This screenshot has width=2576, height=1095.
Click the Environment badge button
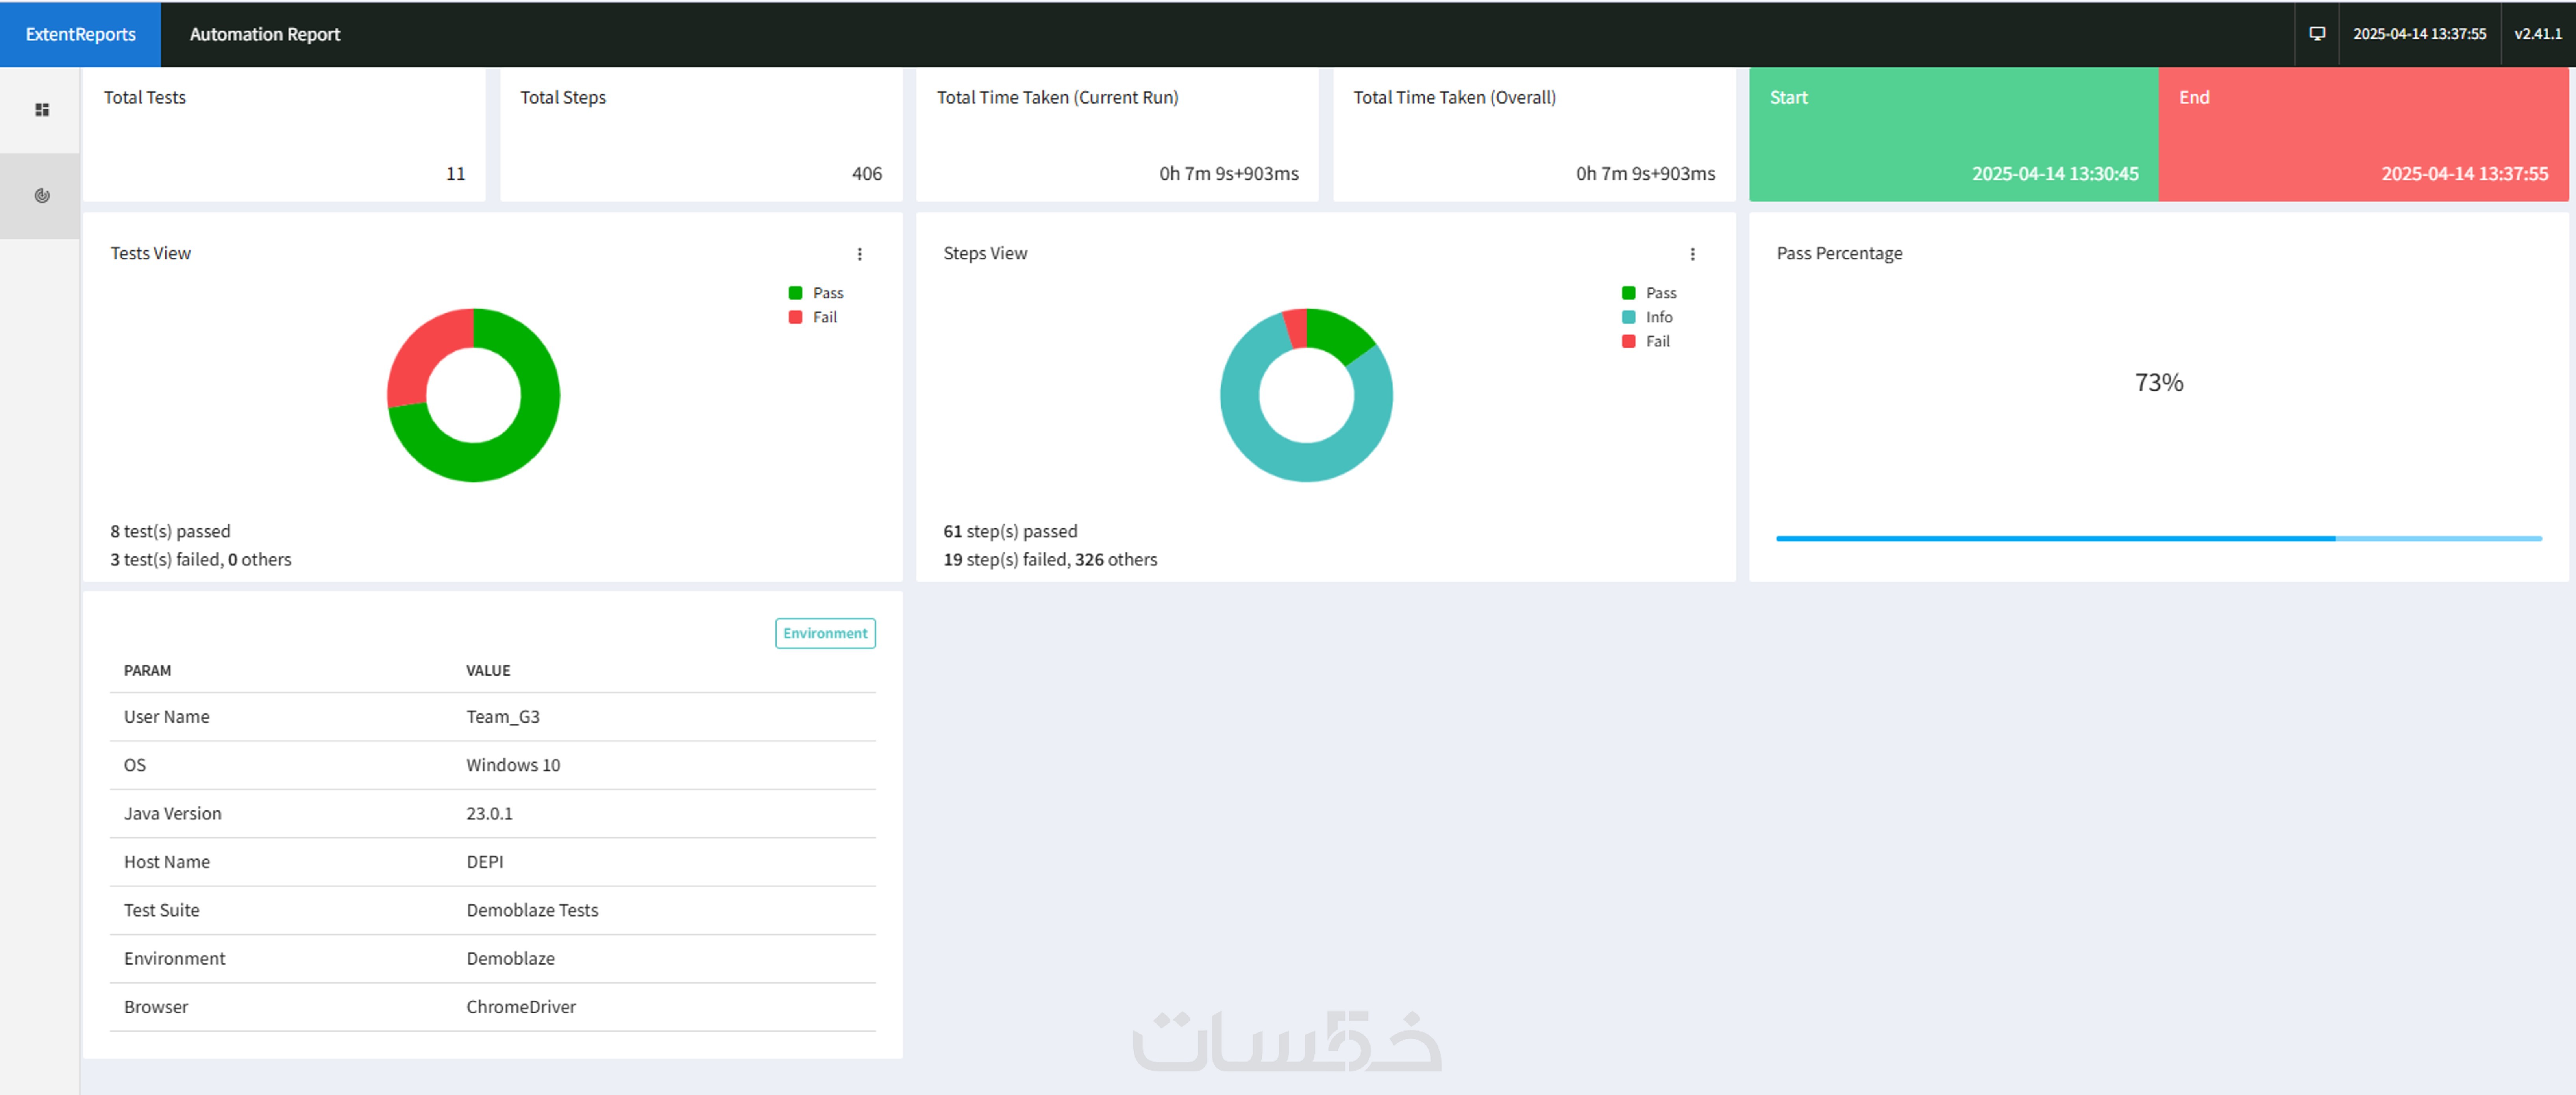[x=825, y=633]
